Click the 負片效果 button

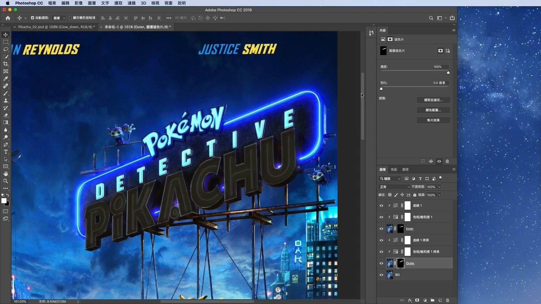tap(433, 120)
